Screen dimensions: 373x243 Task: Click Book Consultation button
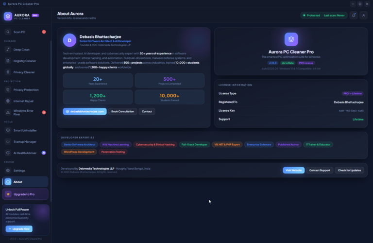[x=123, y=111]
